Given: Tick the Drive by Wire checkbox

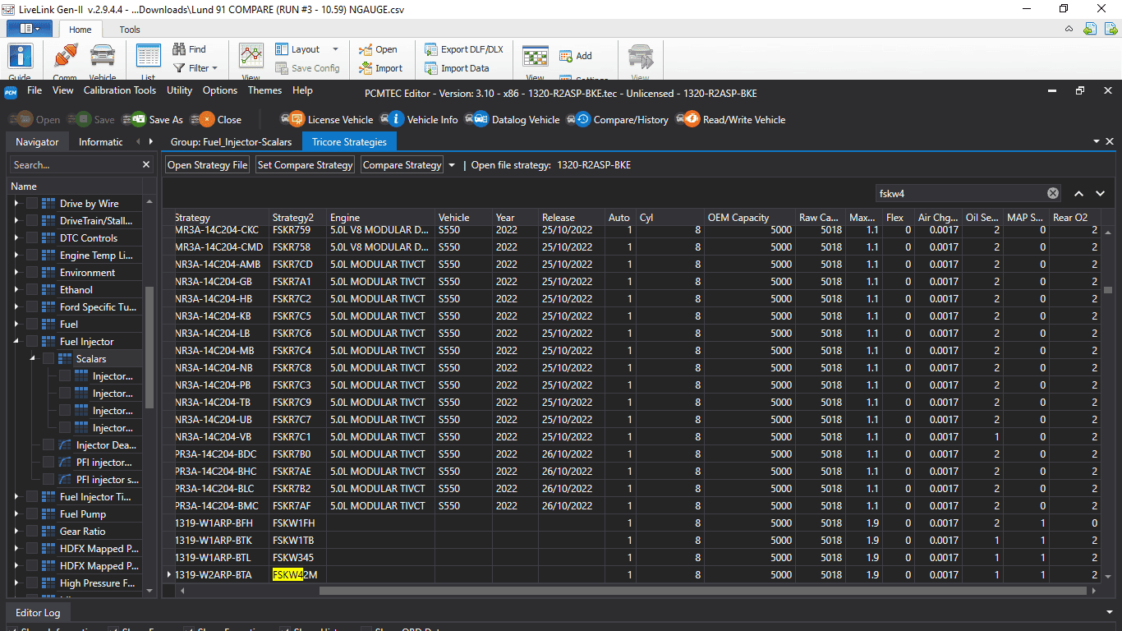Looking at the screenshot, I should pos(31,204).
